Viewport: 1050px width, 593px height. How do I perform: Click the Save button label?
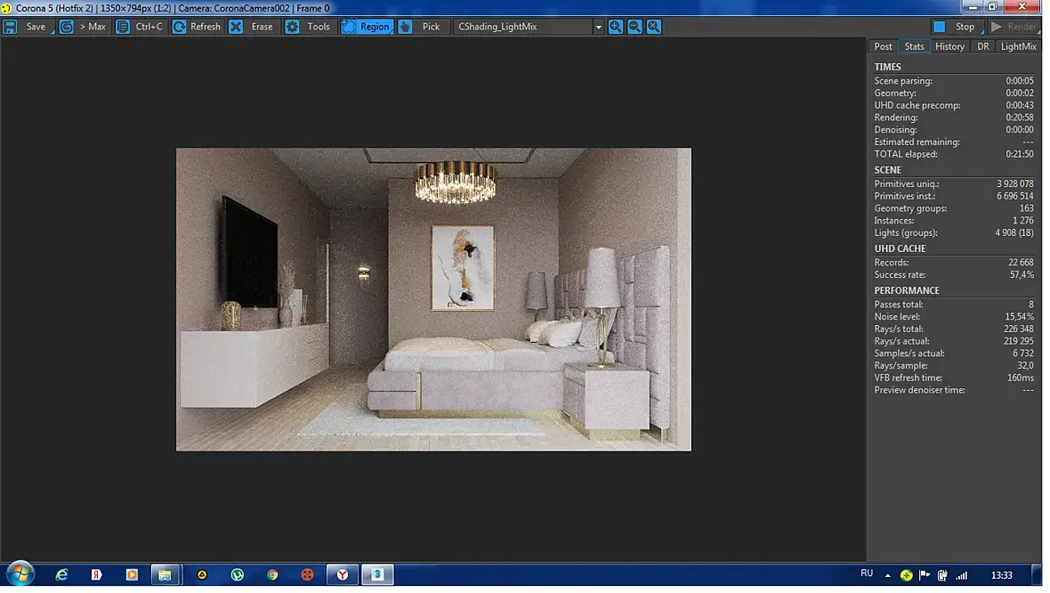pyautogui.click(x=36, y=27)
